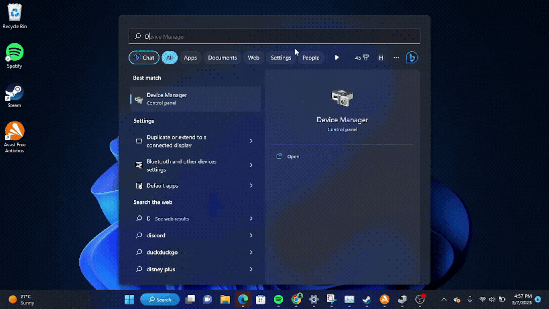
Task: Expand the Default apps result chevron
Action: [251, 186]
